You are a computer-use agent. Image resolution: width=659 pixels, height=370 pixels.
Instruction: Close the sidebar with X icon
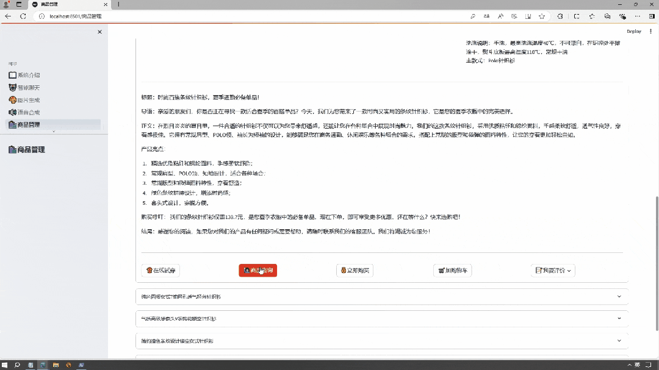tap(99, 32)
